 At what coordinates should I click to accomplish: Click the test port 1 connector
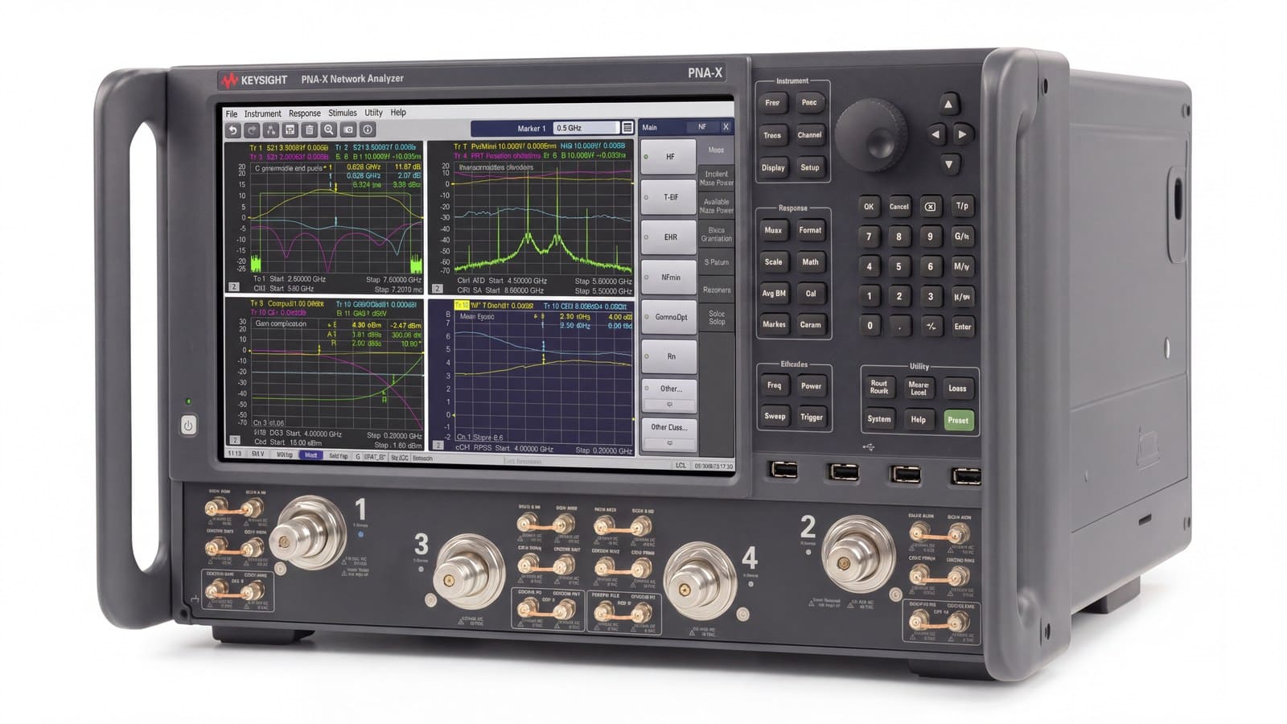point(308,533)
